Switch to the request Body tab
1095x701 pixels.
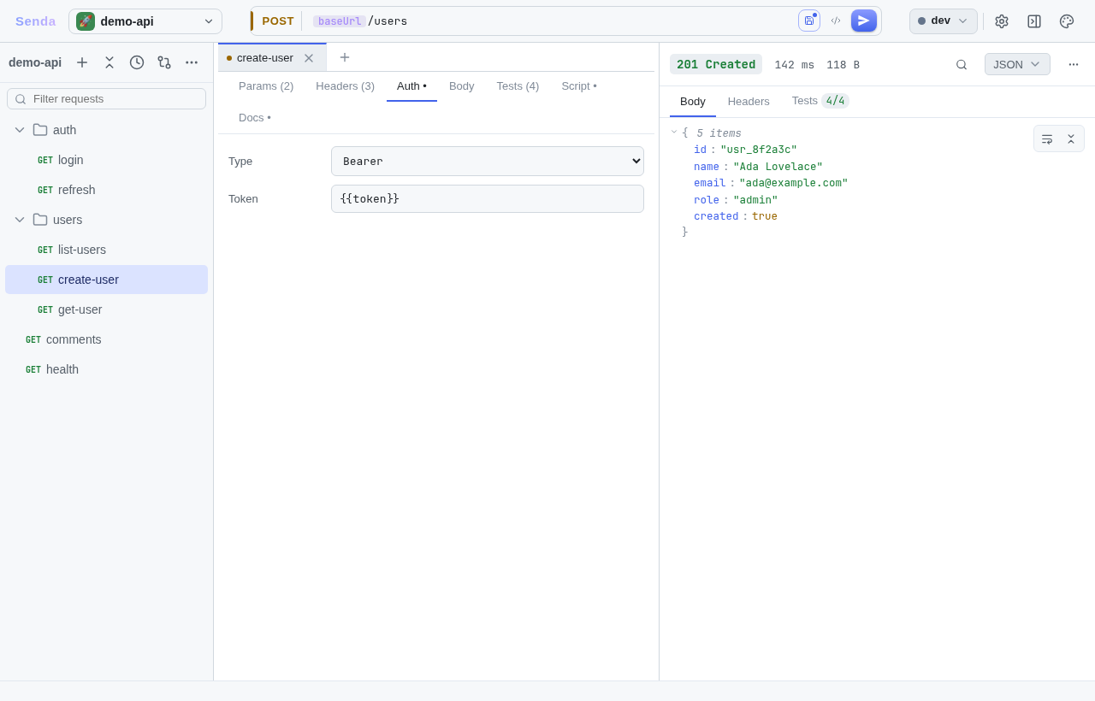(x=462, y=86)
